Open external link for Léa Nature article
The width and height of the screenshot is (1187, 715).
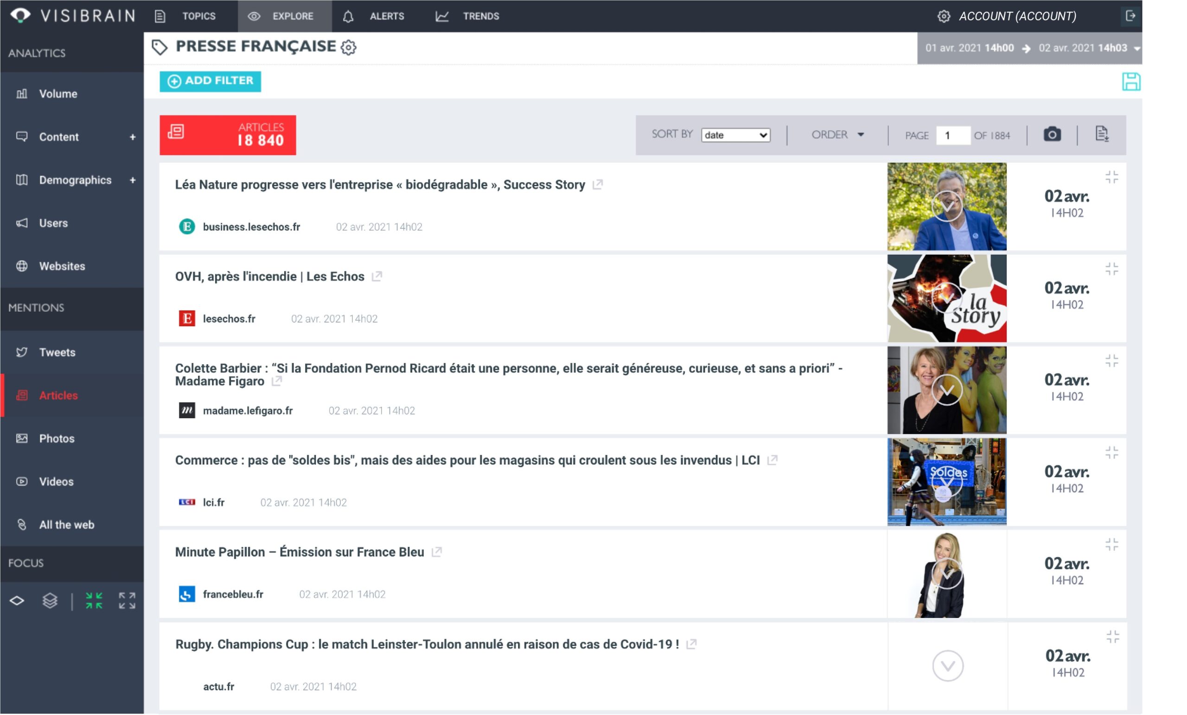[597, 184]
